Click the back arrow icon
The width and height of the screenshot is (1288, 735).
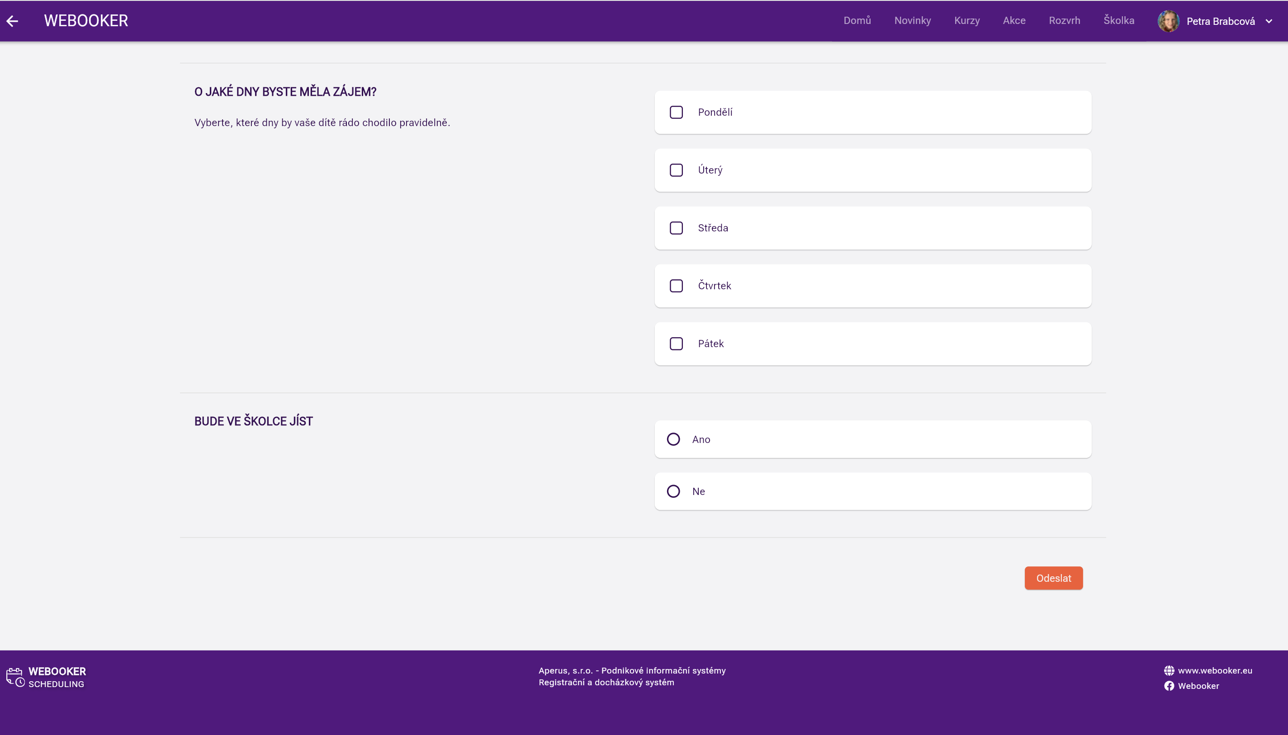(x=13, y=21)
